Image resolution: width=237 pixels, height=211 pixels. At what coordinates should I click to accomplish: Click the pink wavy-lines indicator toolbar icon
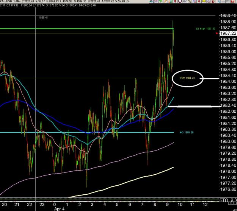click(x=156, y=1)
